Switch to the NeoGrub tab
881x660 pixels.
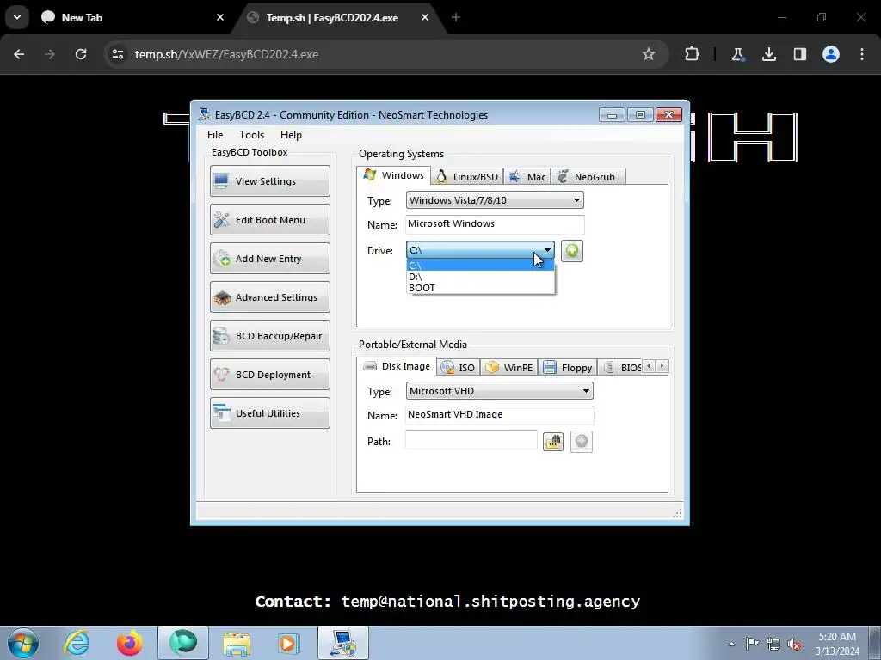pos(588,177)
